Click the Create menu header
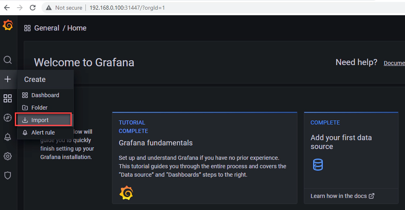Screen dimensions: 405x210 46,80
